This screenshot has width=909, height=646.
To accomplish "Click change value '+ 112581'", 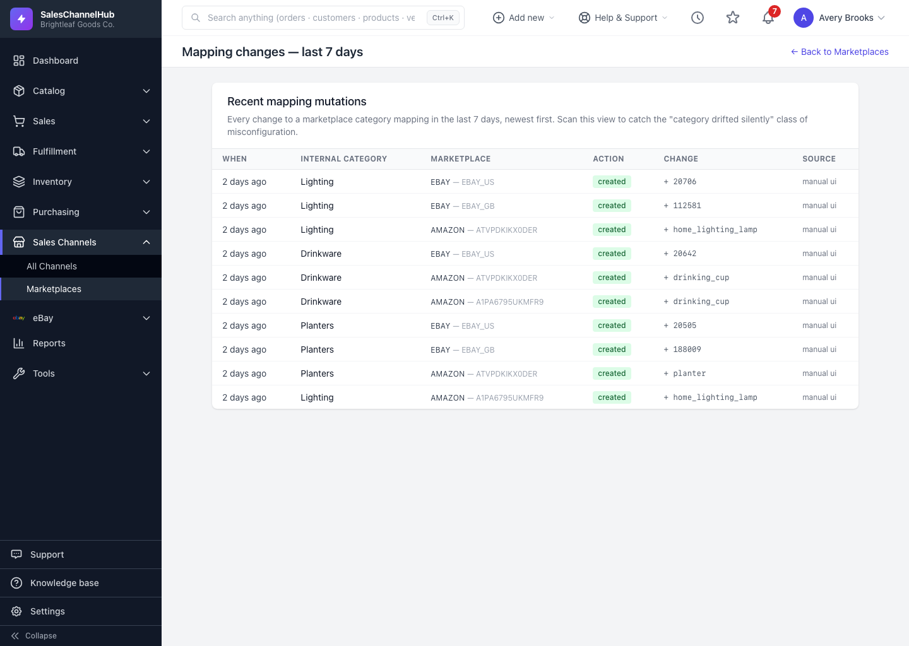I will [682, 206].
